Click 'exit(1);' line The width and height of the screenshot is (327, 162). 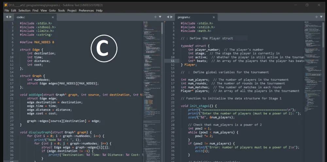[x=202, y=151]
